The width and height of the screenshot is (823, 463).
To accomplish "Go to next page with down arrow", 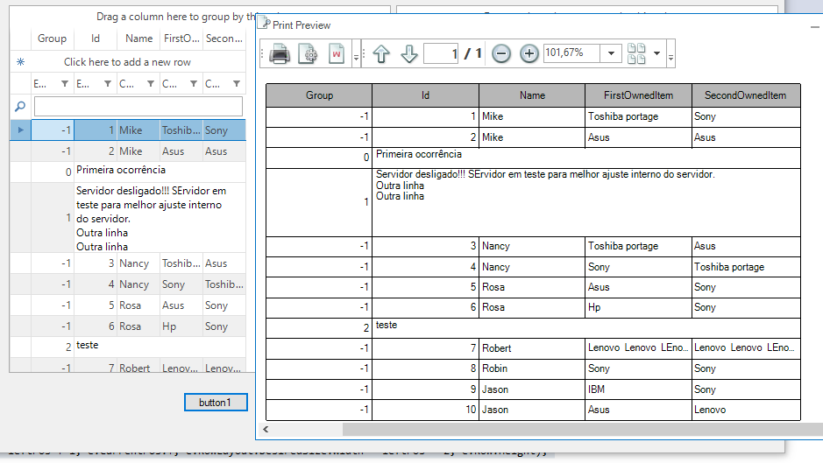I will [x=409, y=54].
